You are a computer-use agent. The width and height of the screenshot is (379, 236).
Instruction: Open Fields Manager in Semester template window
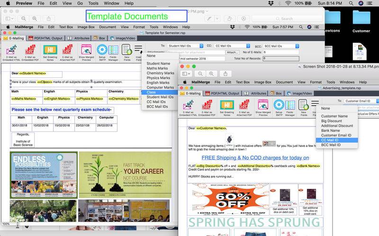pyautogui.click(x=113, y=52)
